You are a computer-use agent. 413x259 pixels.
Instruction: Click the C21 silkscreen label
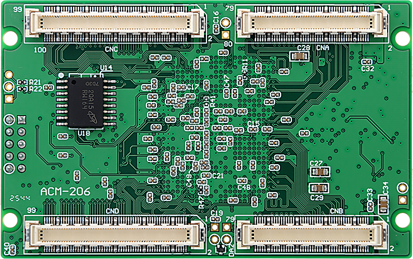click(x=217, y=176)
